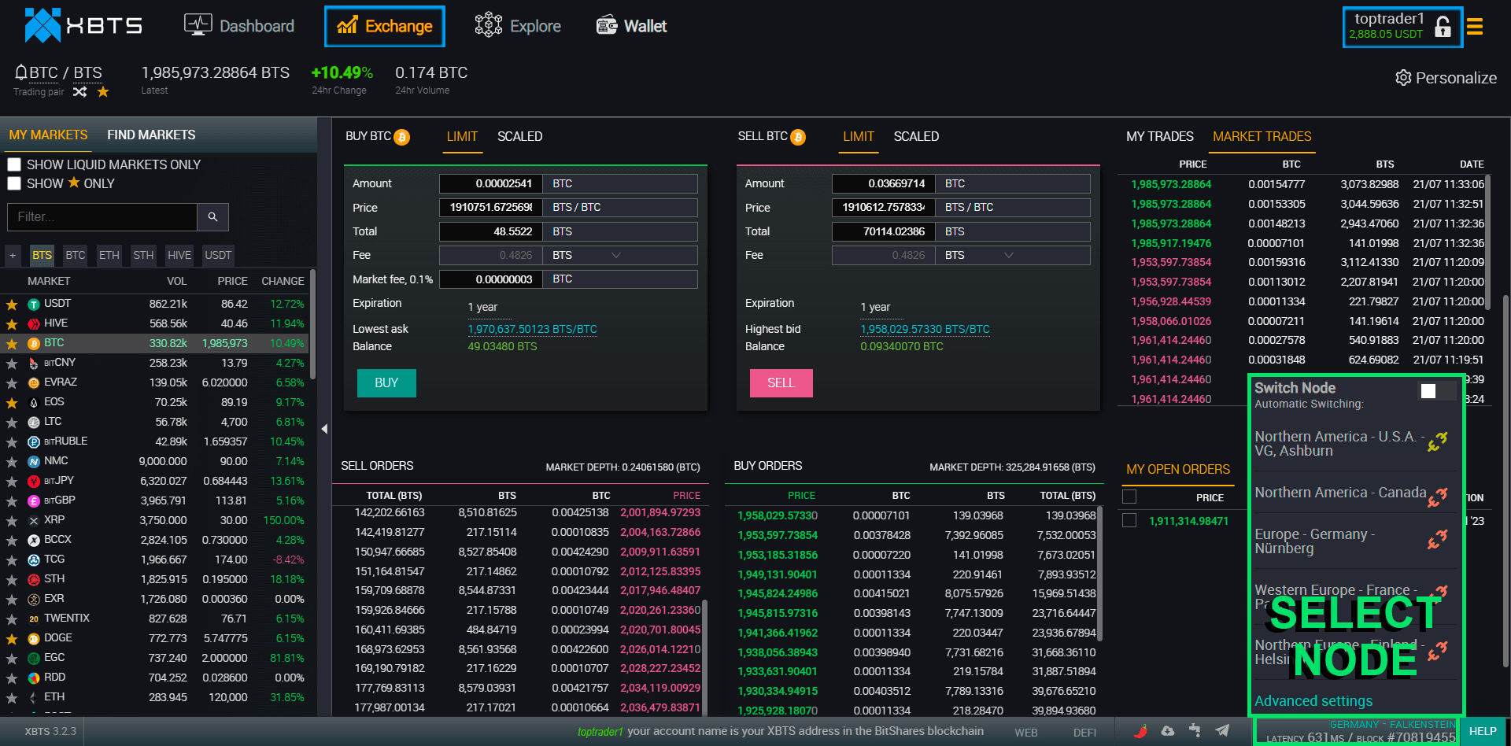Click the highest bid price link

click(925, 330)
